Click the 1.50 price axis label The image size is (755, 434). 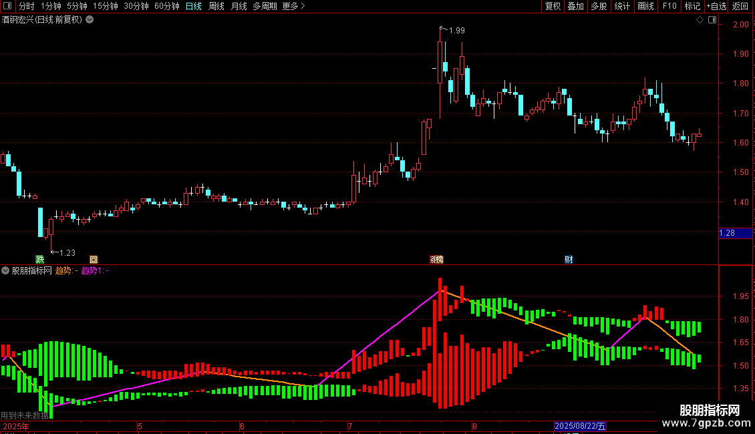[740, 172]
